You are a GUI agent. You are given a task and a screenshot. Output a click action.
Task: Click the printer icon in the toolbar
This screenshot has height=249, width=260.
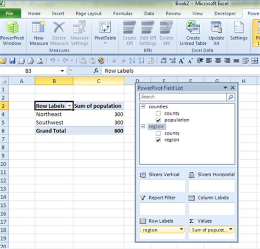pyautogui.click(x=21, y=61)
